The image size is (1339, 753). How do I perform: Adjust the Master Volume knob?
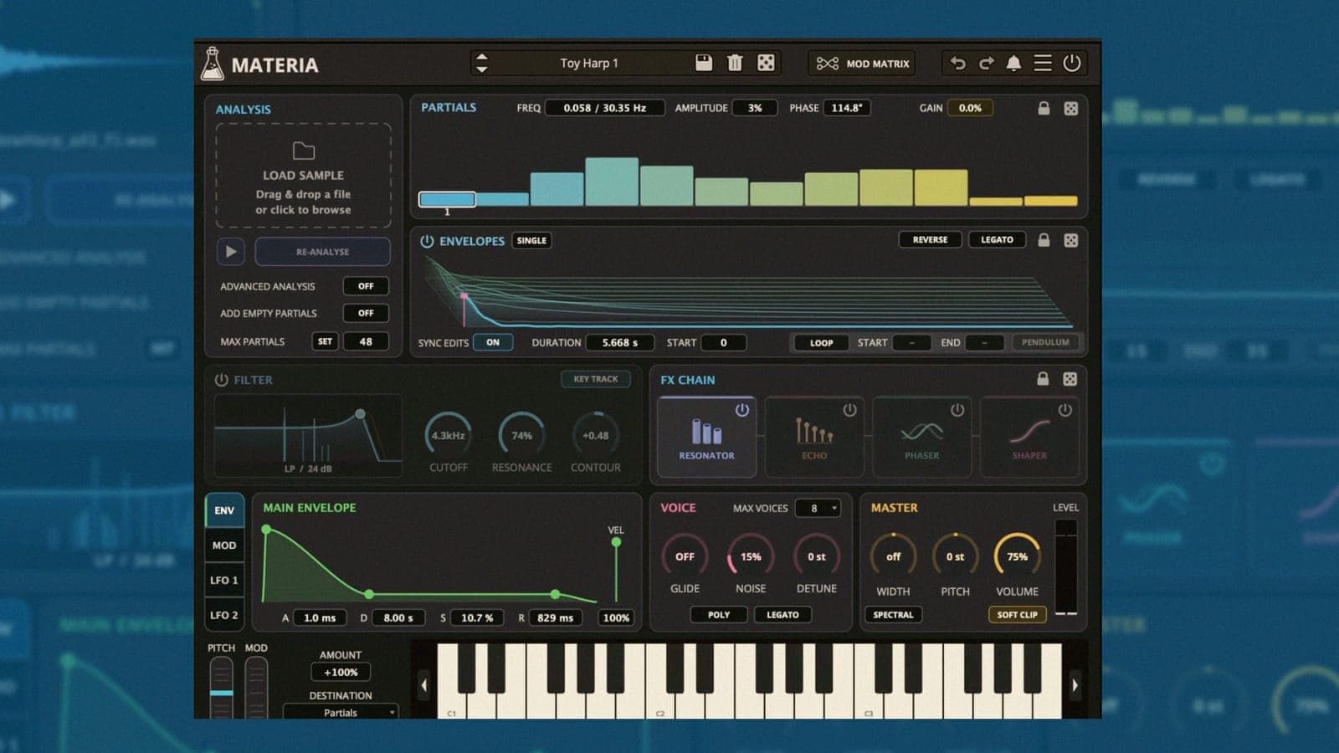point(1017,556)
